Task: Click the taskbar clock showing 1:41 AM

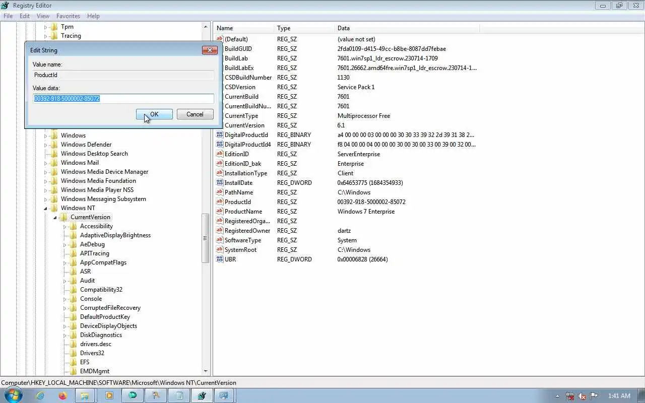Action: coord(619,396)
